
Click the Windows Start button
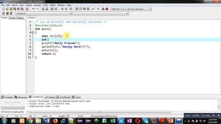(4, 121)
